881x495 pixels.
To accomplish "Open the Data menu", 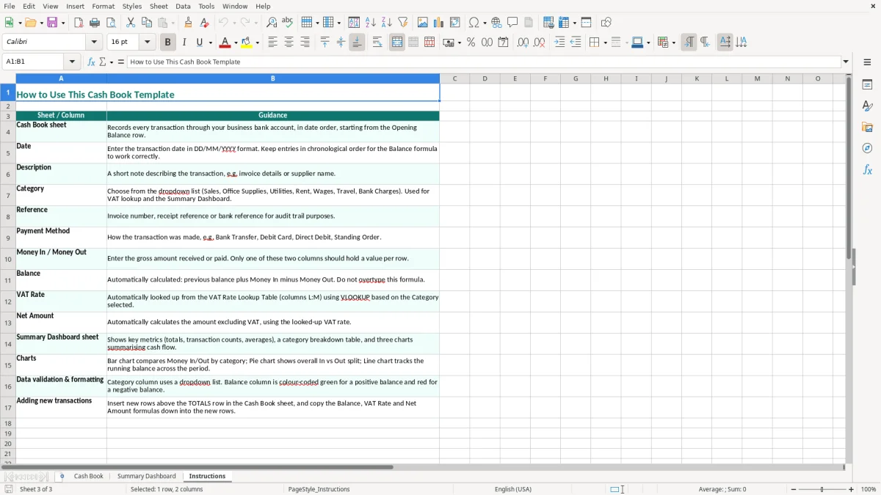I will coord(183,6).
